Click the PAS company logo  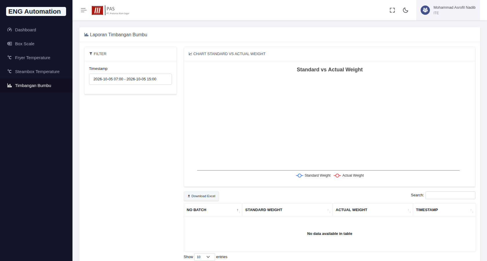[110, 10]
